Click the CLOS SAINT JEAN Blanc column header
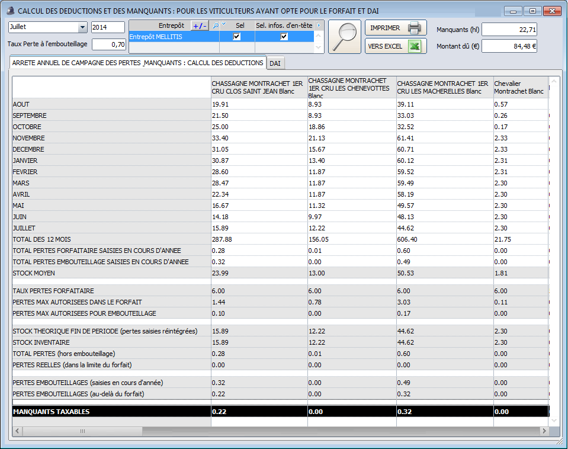 (259, 87)
